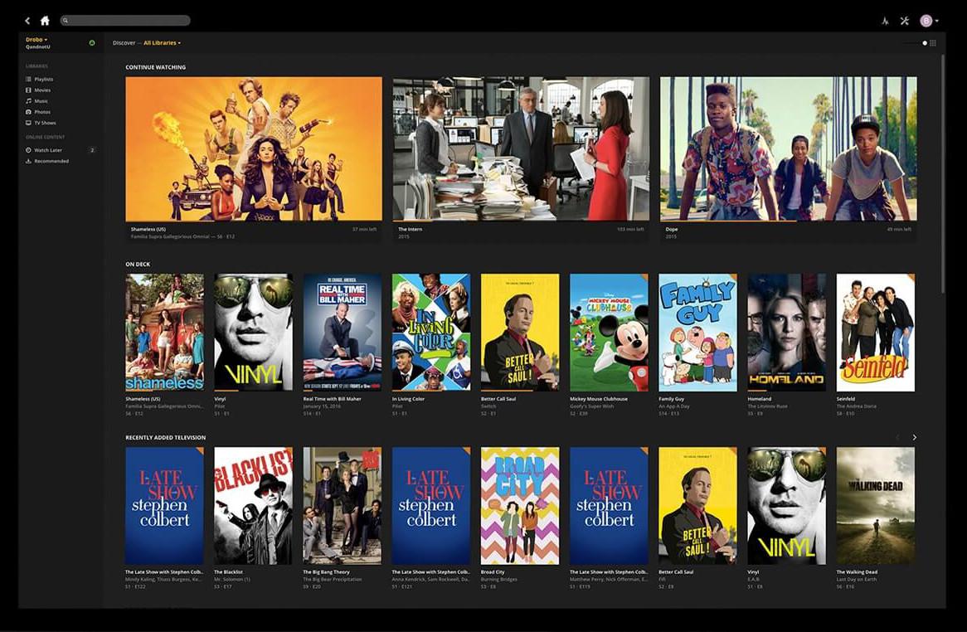Expand the Drobo server dropdown

point(36,39)
